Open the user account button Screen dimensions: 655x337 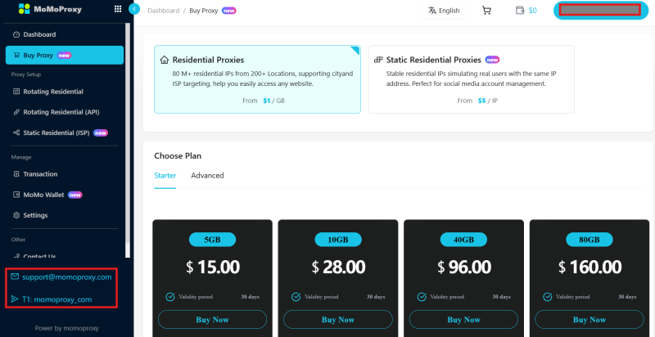point(601,11)
